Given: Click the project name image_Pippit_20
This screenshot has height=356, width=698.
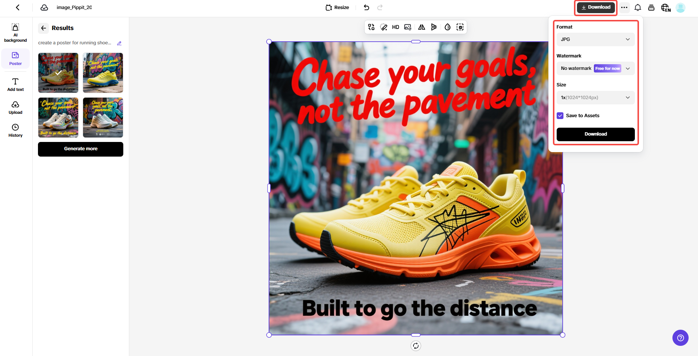Looking at the screenshot, I should tap(74, 8).
